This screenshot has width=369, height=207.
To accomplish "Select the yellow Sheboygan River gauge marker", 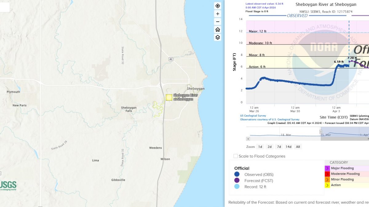I will (x=169, y=97).
